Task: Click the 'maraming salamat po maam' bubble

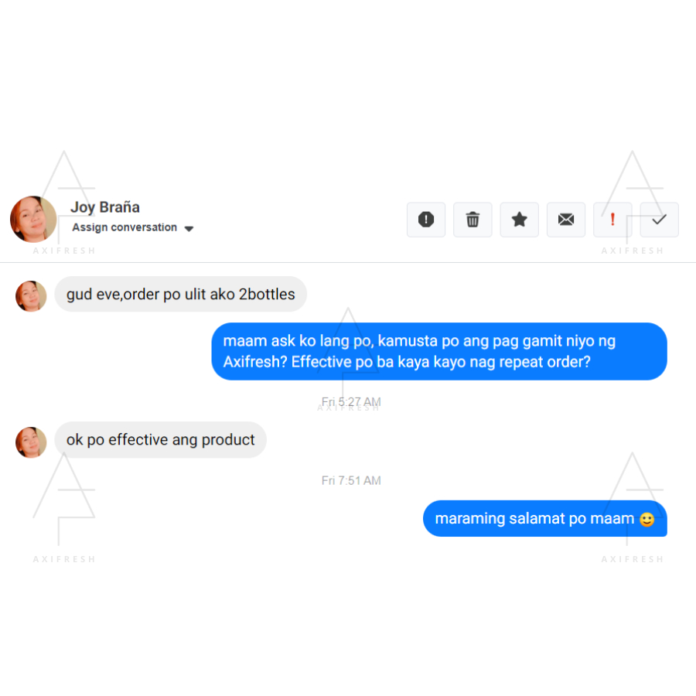Action: coord(544,518)
